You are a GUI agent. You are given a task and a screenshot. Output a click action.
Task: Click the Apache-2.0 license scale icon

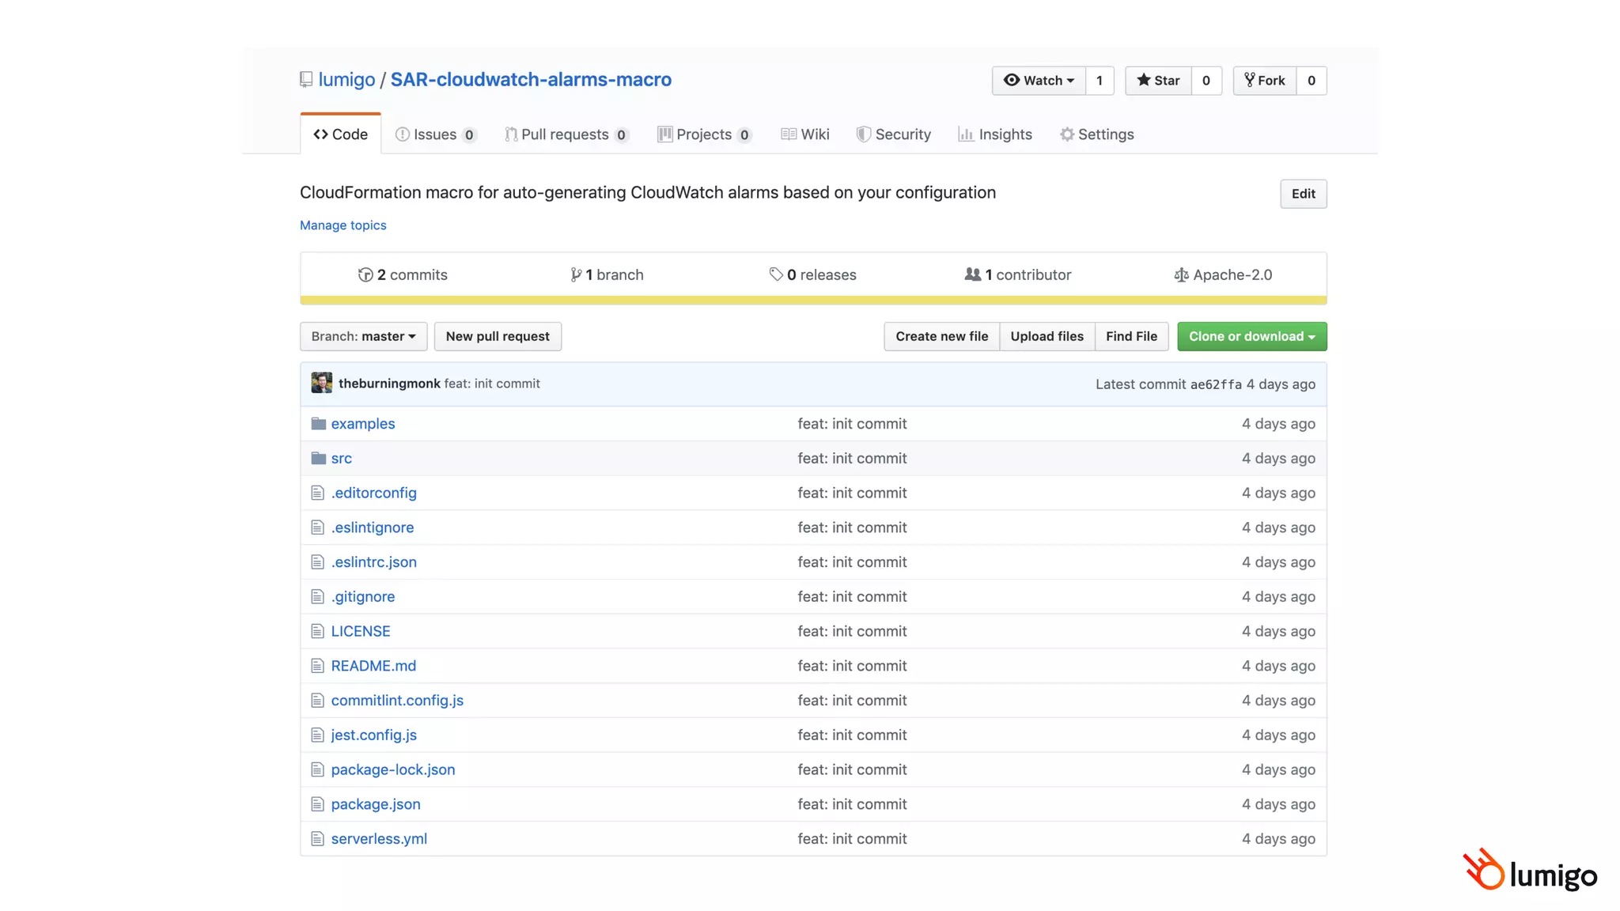point(1181,275)
